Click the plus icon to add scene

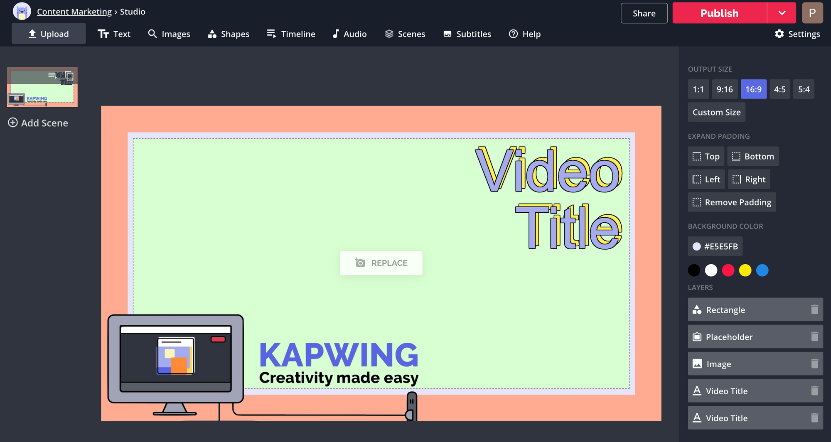[x=13, y=123]
